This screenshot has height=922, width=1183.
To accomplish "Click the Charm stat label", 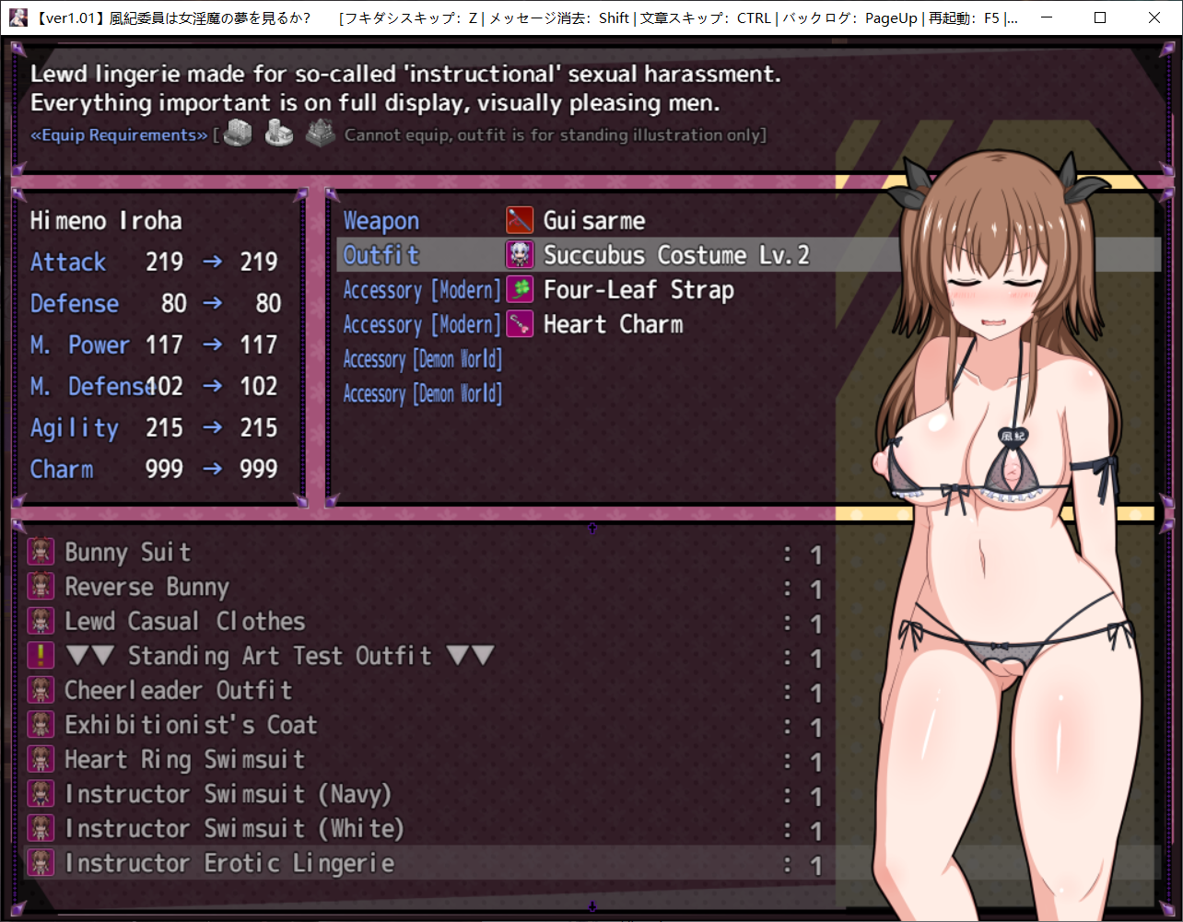I will tap(62, 470).
